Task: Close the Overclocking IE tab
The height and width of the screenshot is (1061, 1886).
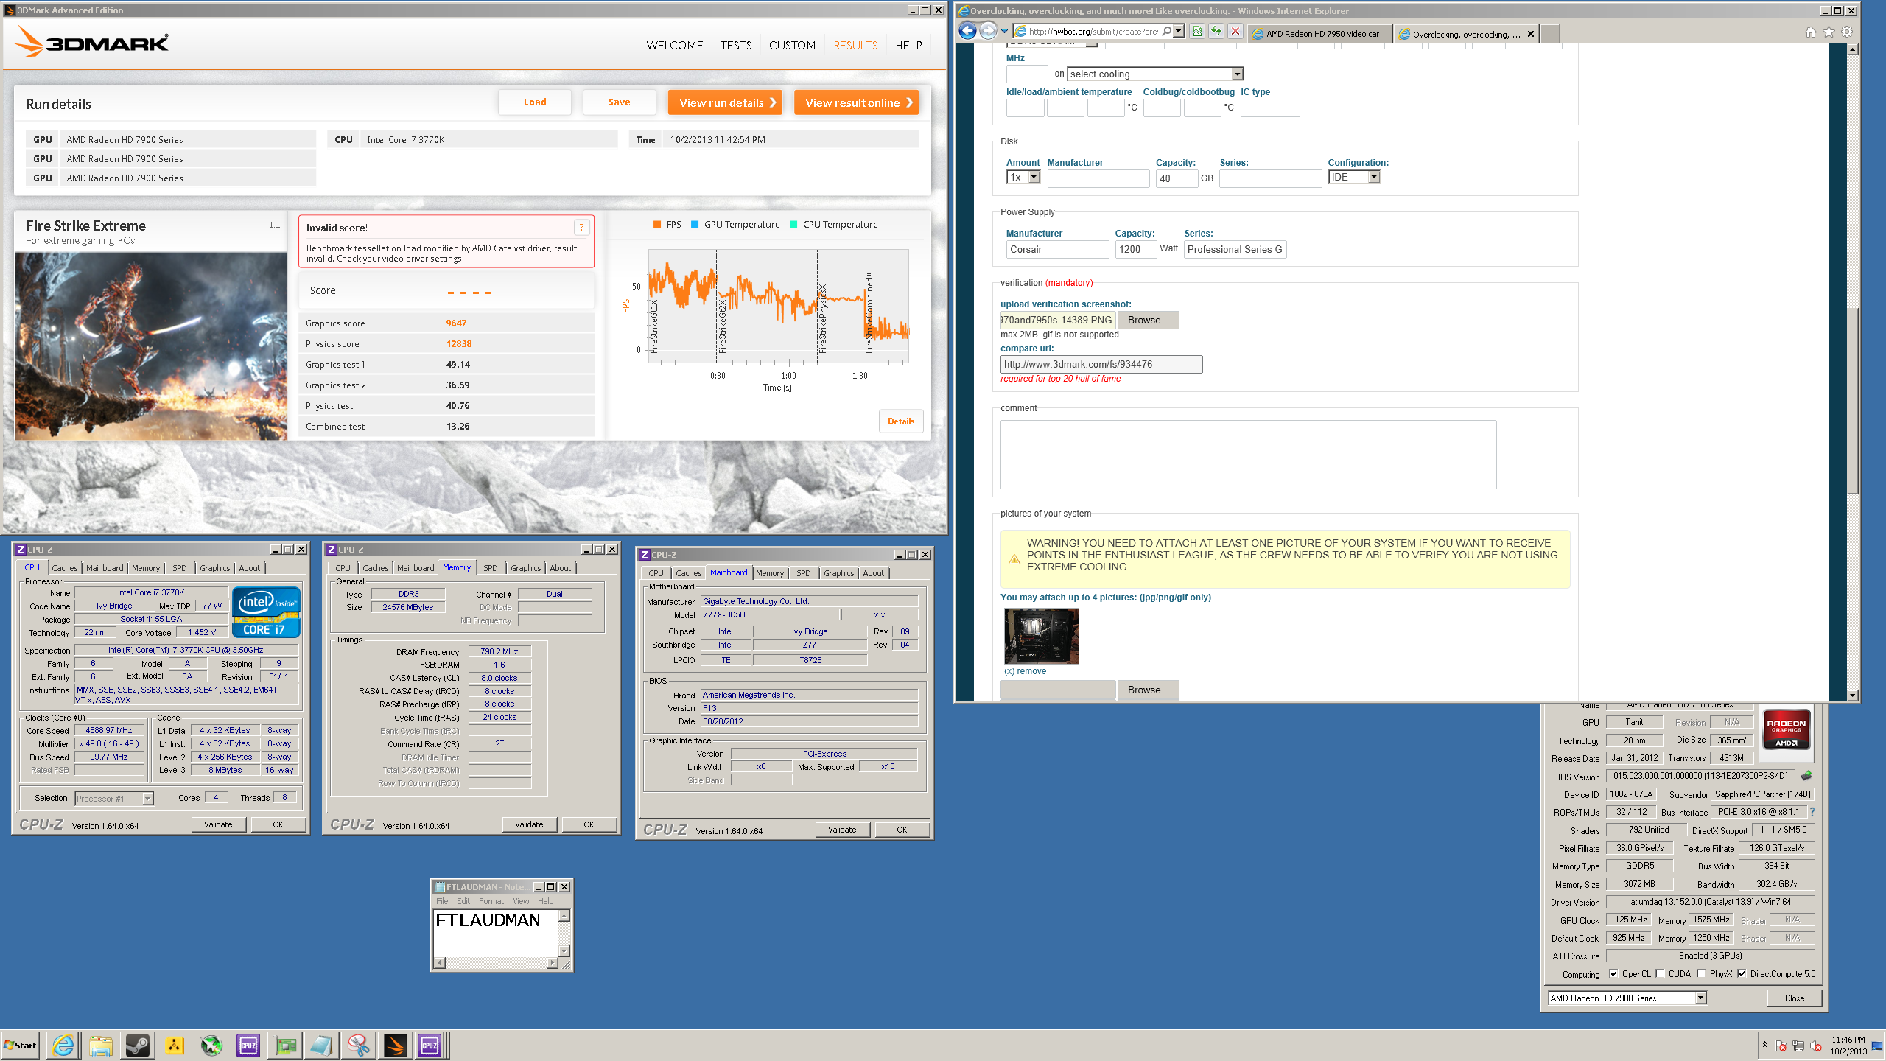Action: click(1531, 34)
